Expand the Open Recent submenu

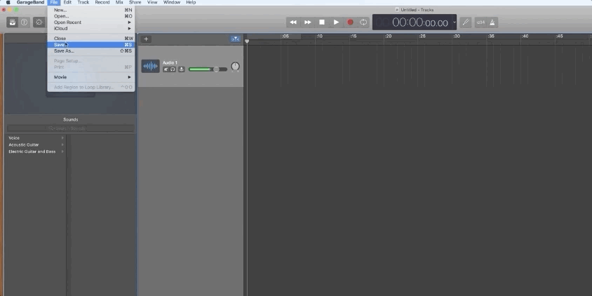coord(91,22)
